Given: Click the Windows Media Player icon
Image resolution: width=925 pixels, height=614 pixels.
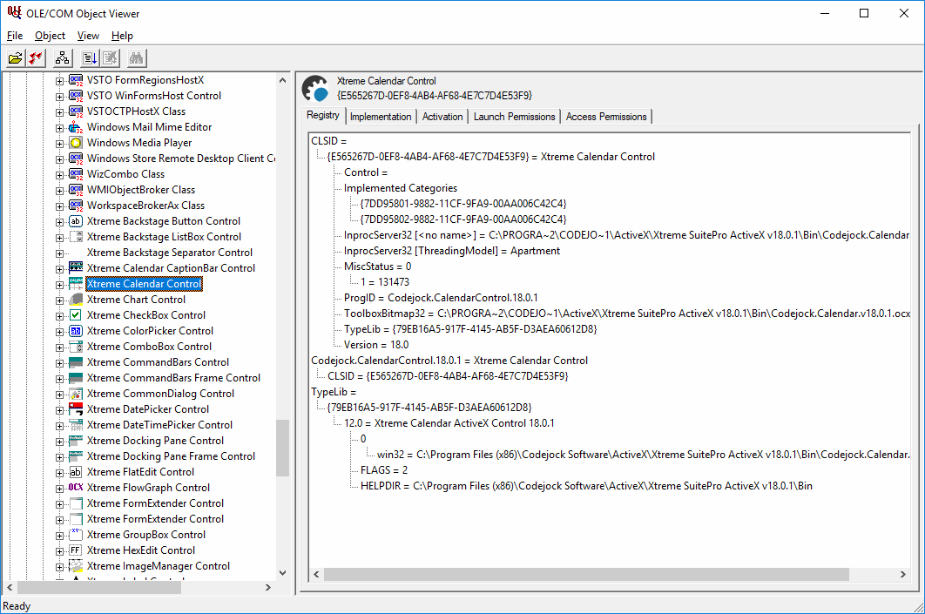Looking at the screenshot, I should point(76,143).
